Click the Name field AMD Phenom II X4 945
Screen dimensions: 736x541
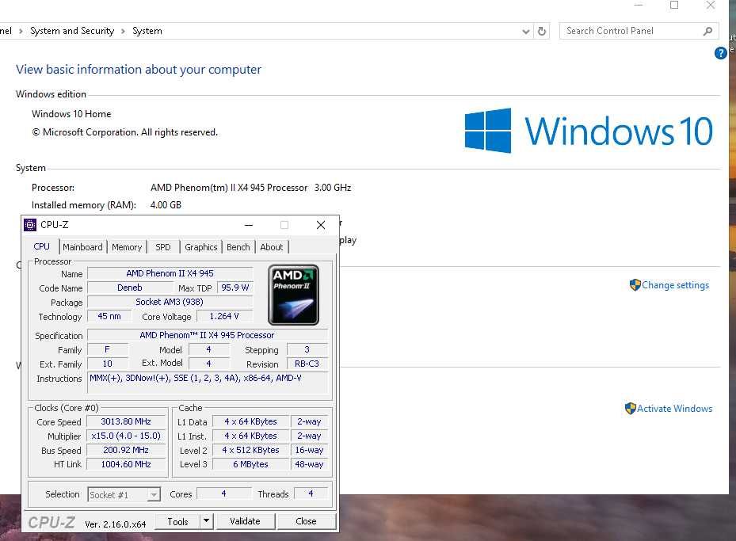[x=170, y=273]
